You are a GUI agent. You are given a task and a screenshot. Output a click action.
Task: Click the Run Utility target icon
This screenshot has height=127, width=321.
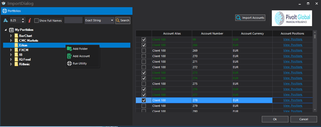pos(69,63)
